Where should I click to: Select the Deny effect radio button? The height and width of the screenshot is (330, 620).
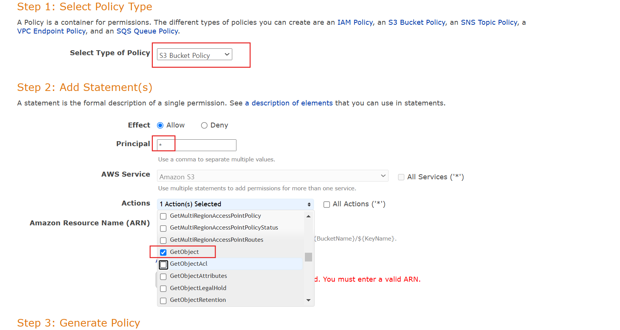tap(204, 126)
